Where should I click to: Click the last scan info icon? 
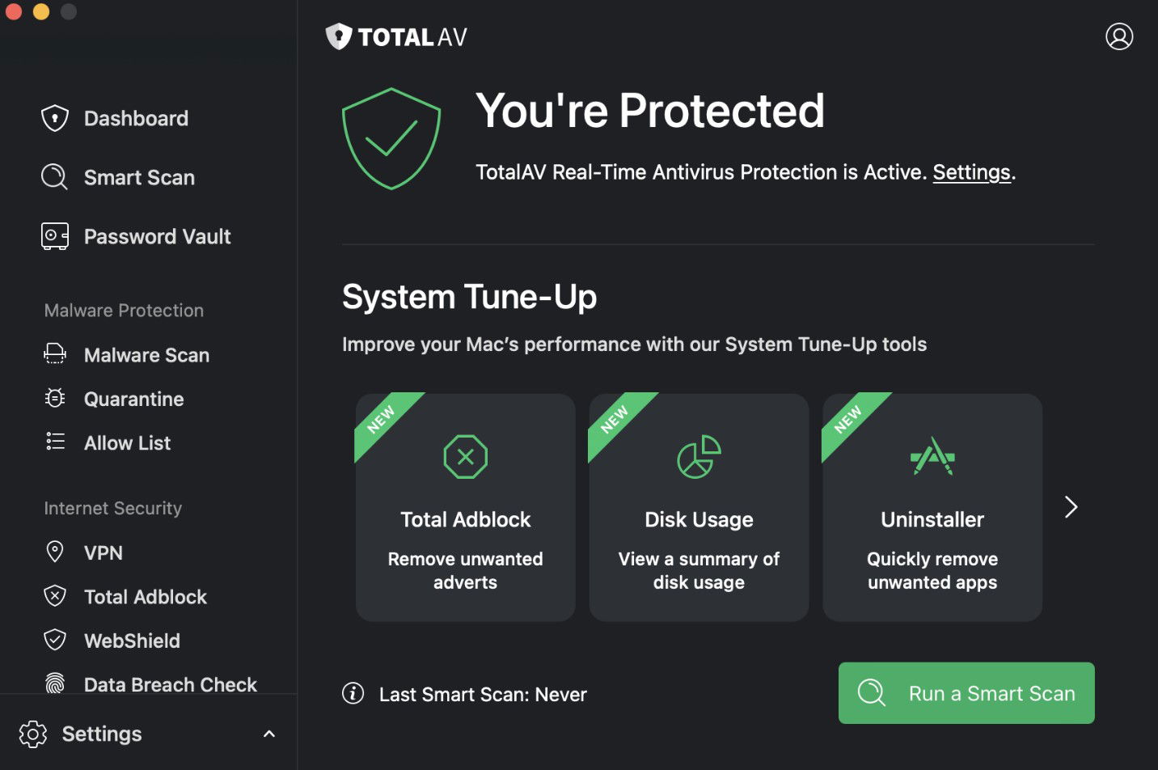pos(353,694)
